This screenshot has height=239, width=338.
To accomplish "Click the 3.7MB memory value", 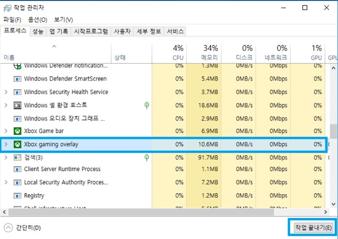I will click(210, 92).
